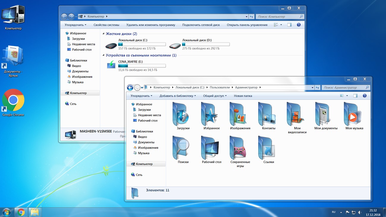386x217 pixels.
Task: Click the Локальный диск (D:) capacity bar
Action: pos(206,44)
